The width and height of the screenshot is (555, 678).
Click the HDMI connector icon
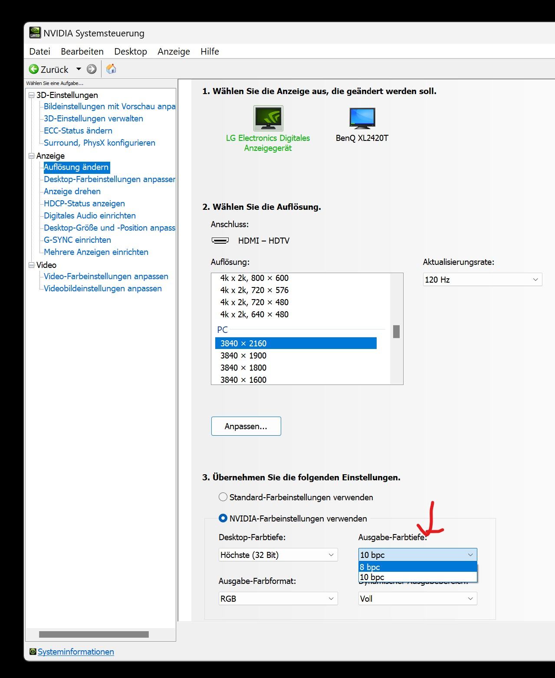coord(220,241)
